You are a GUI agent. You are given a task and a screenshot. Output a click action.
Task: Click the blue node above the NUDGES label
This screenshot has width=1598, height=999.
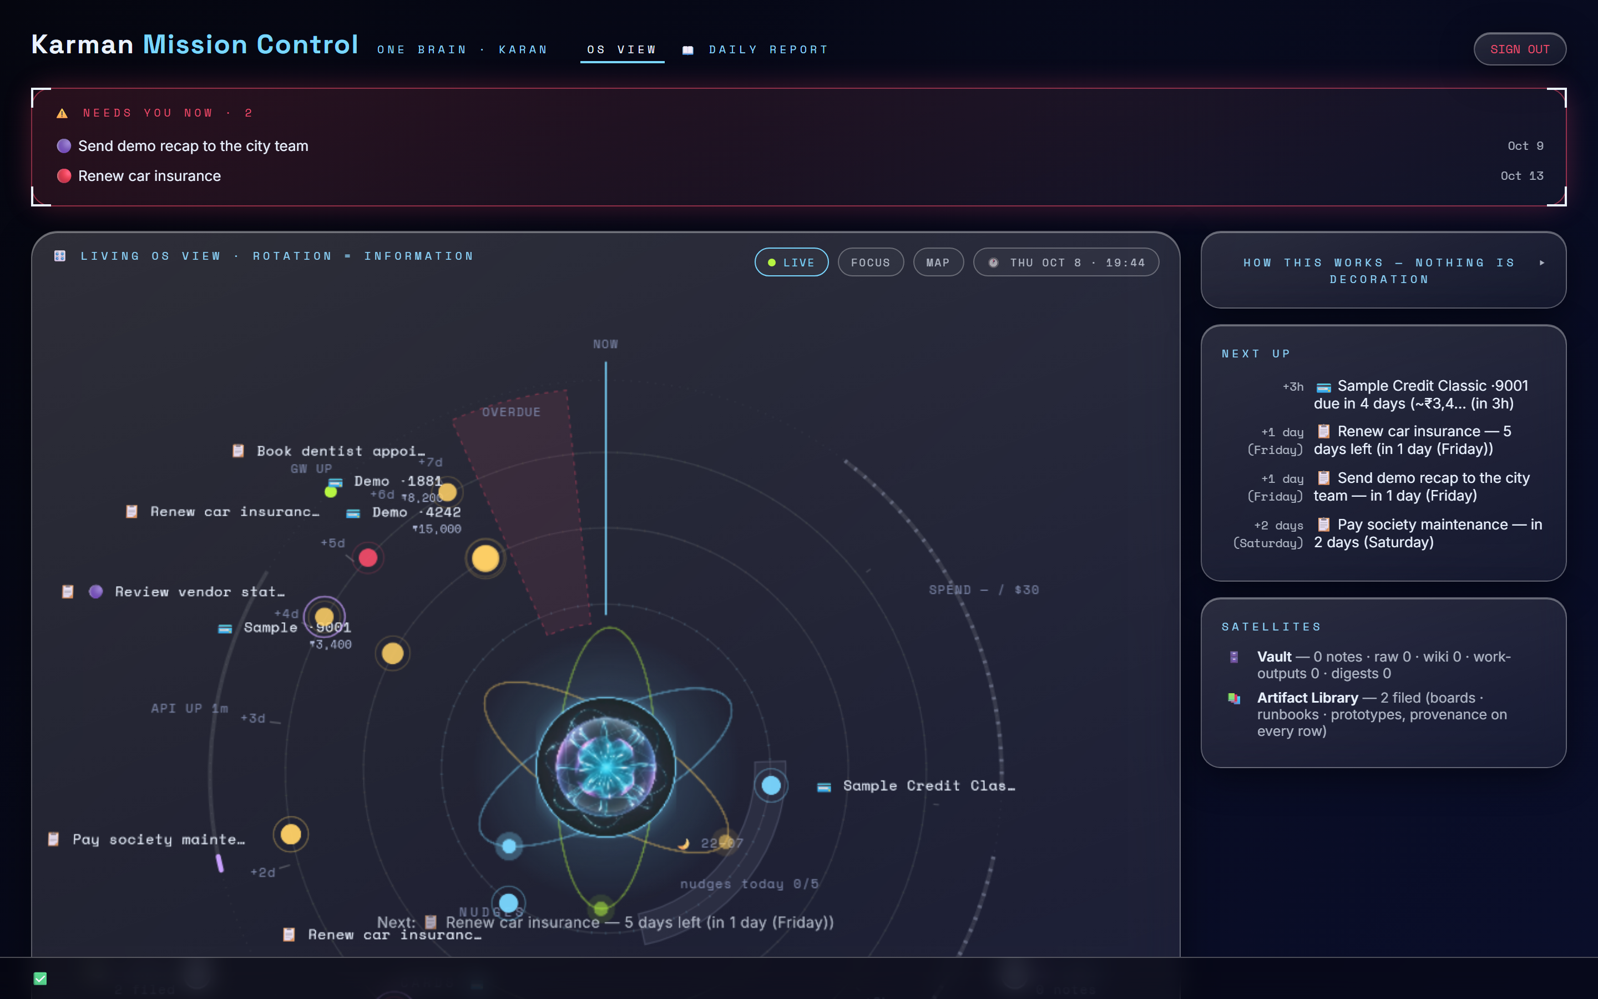tap(508, 902)
